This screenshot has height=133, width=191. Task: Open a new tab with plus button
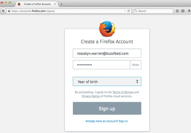pos(61,4)
